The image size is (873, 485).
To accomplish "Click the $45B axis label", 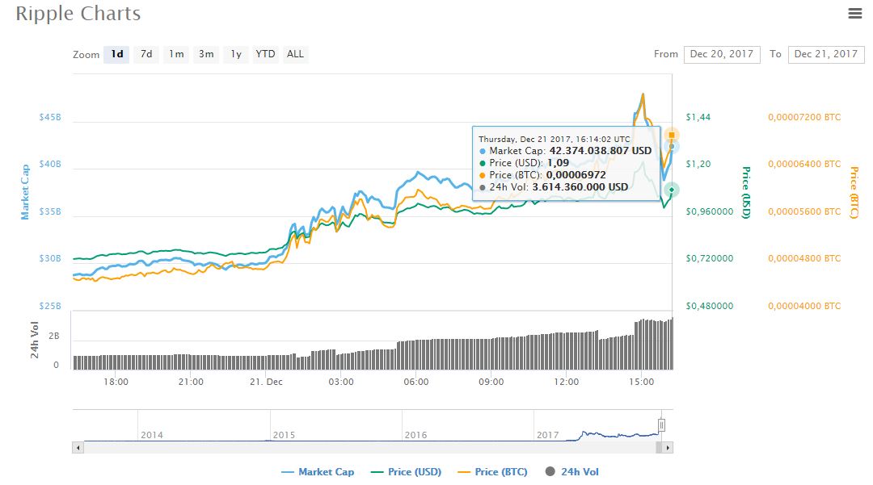I will point(50,117).
